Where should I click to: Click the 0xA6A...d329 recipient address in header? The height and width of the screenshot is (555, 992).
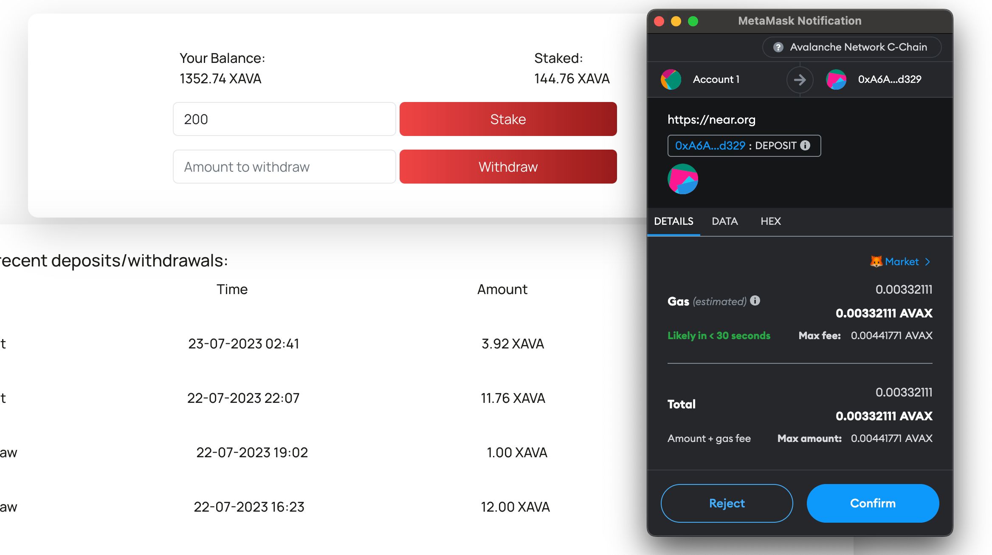pyautogui.click(x=890, y=79)
